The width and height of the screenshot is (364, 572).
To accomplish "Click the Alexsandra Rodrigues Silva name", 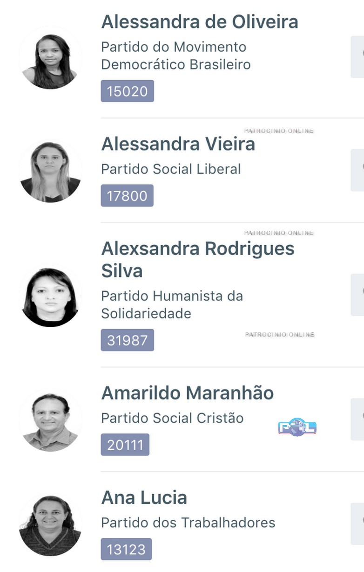I will tap(197, 259).
